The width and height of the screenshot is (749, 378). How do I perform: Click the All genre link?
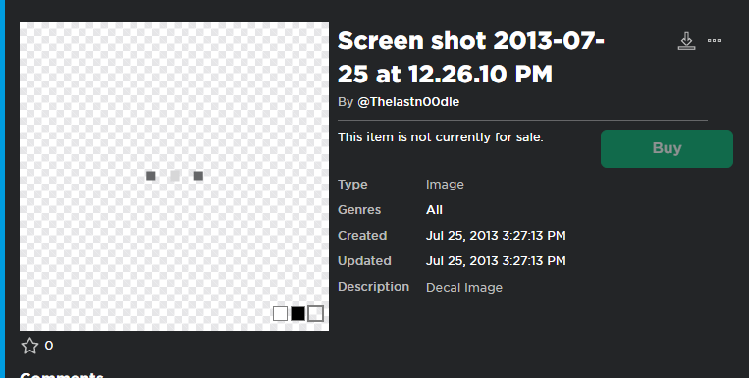click(x=434, y=210)
